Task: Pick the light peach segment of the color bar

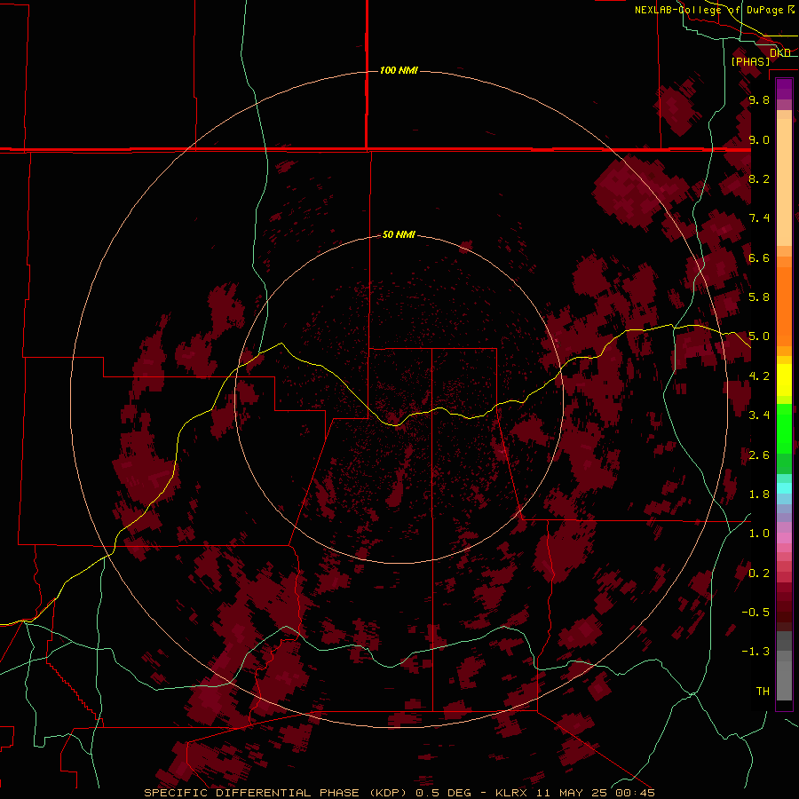Action: [784, 182]
